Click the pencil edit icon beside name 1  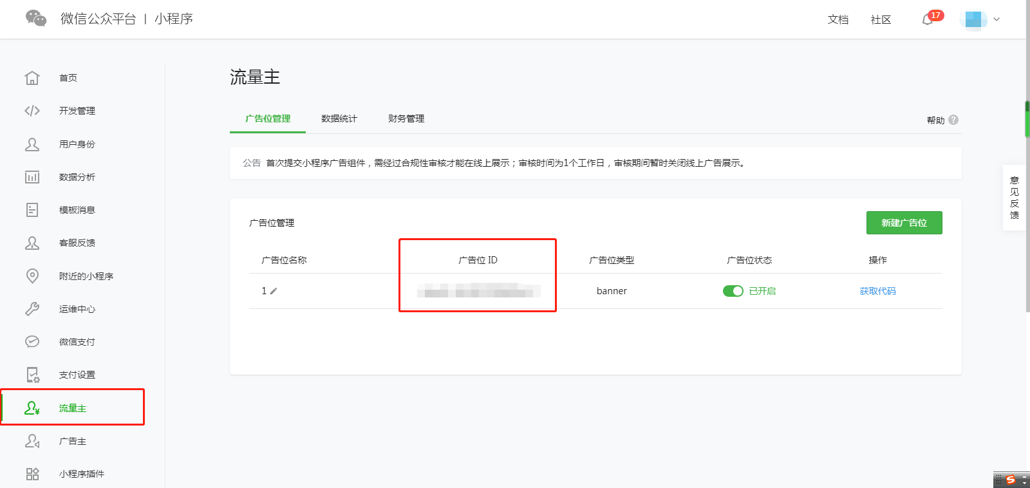(274, 291)
